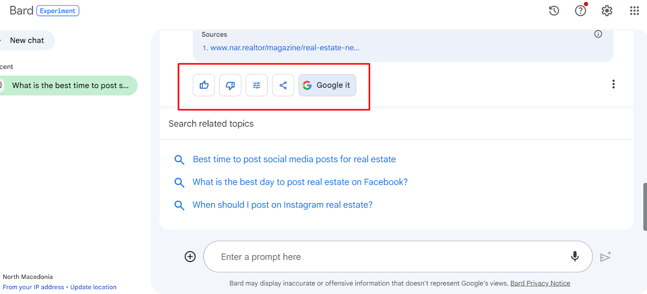Click the Sources label
This screenshot has width=647, height=294.
(x=214, y=34)
